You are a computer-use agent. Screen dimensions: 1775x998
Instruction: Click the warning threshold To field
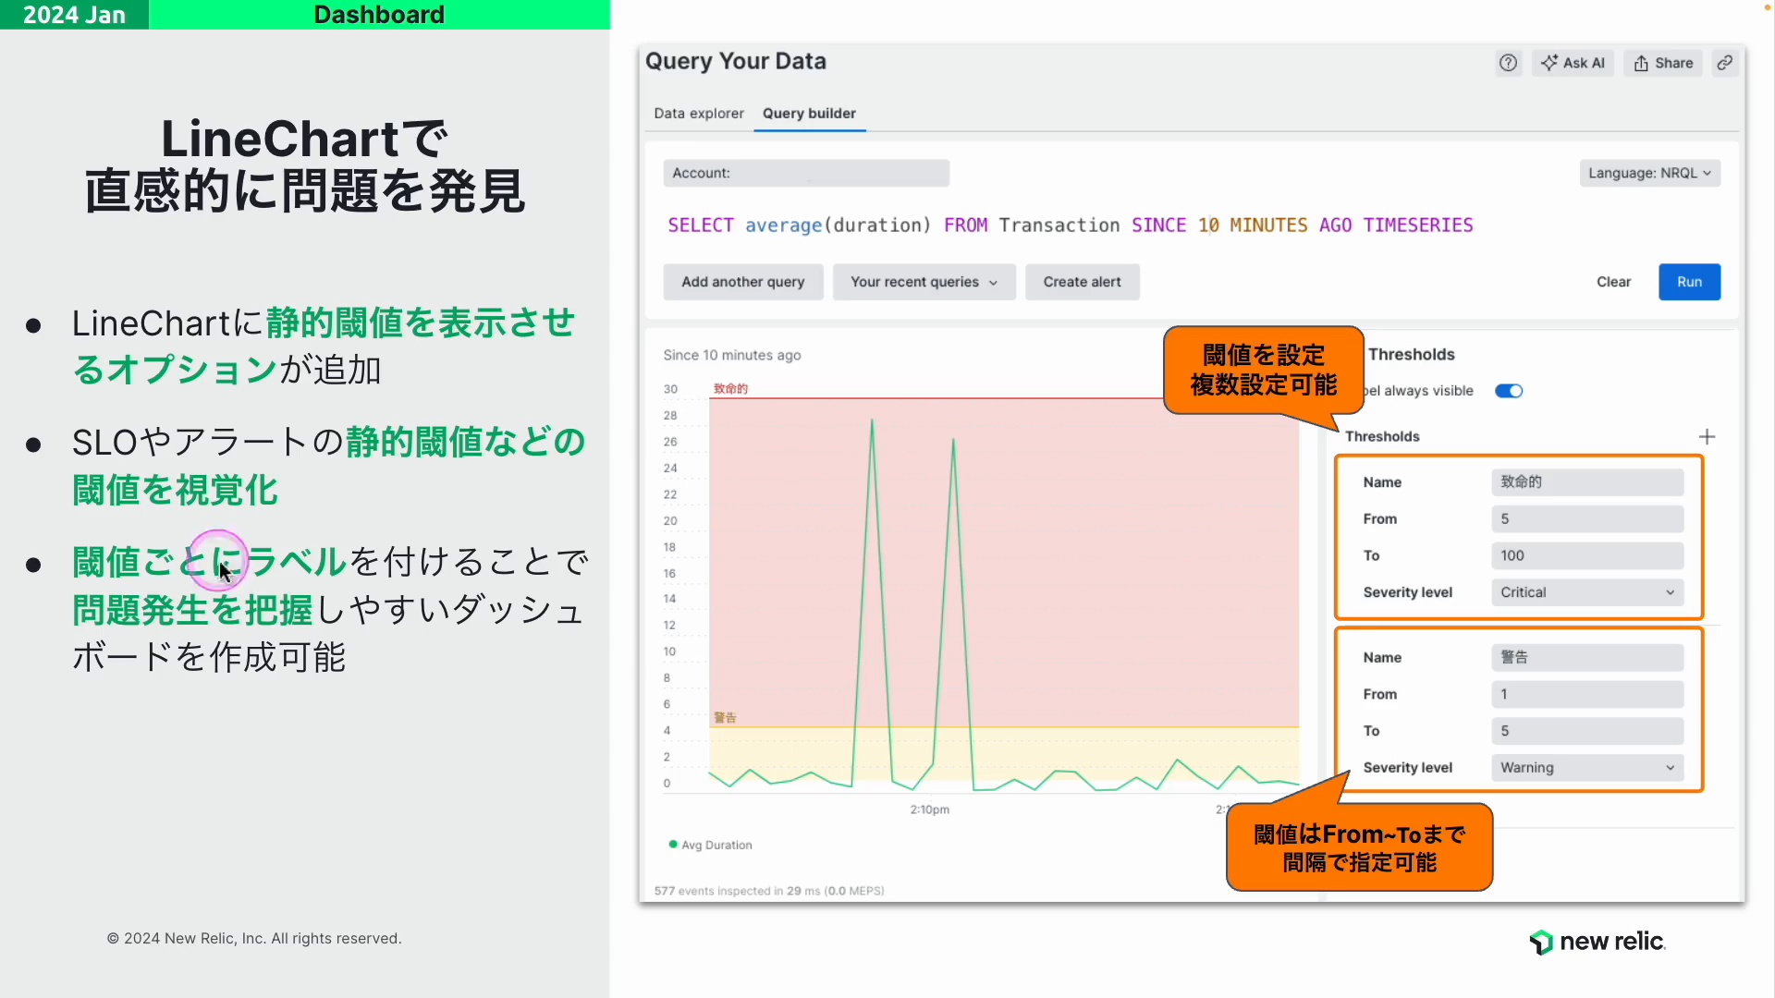click(1587, 731)
